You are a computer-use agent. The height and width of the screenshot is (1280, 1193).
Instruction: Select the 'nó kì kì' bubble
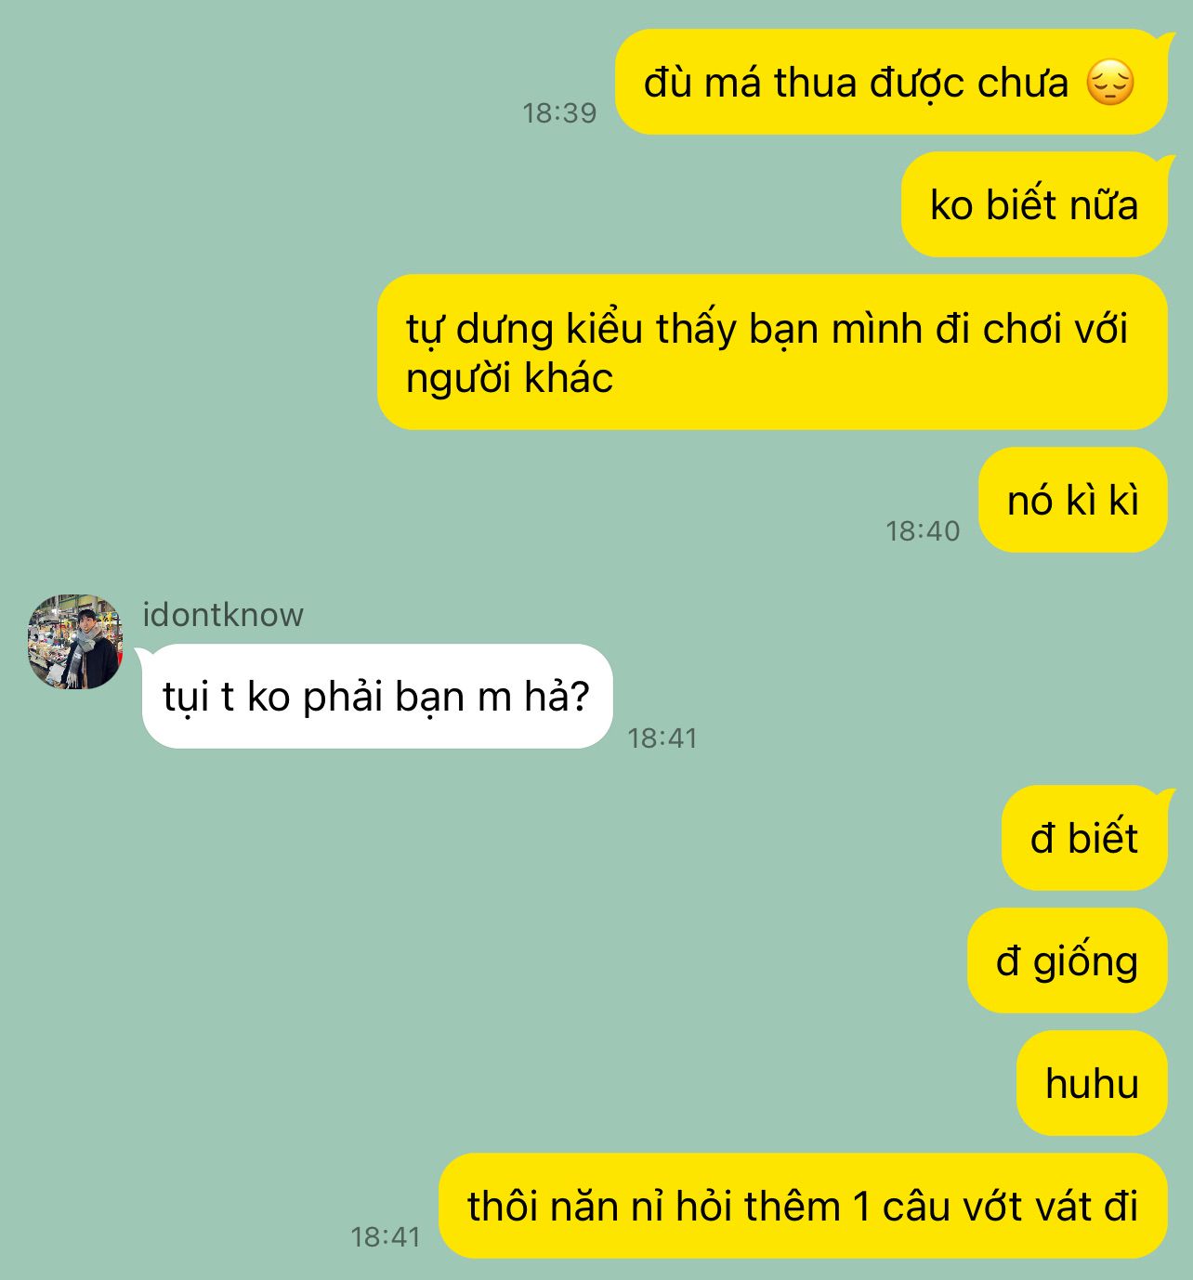[1073, 500]
